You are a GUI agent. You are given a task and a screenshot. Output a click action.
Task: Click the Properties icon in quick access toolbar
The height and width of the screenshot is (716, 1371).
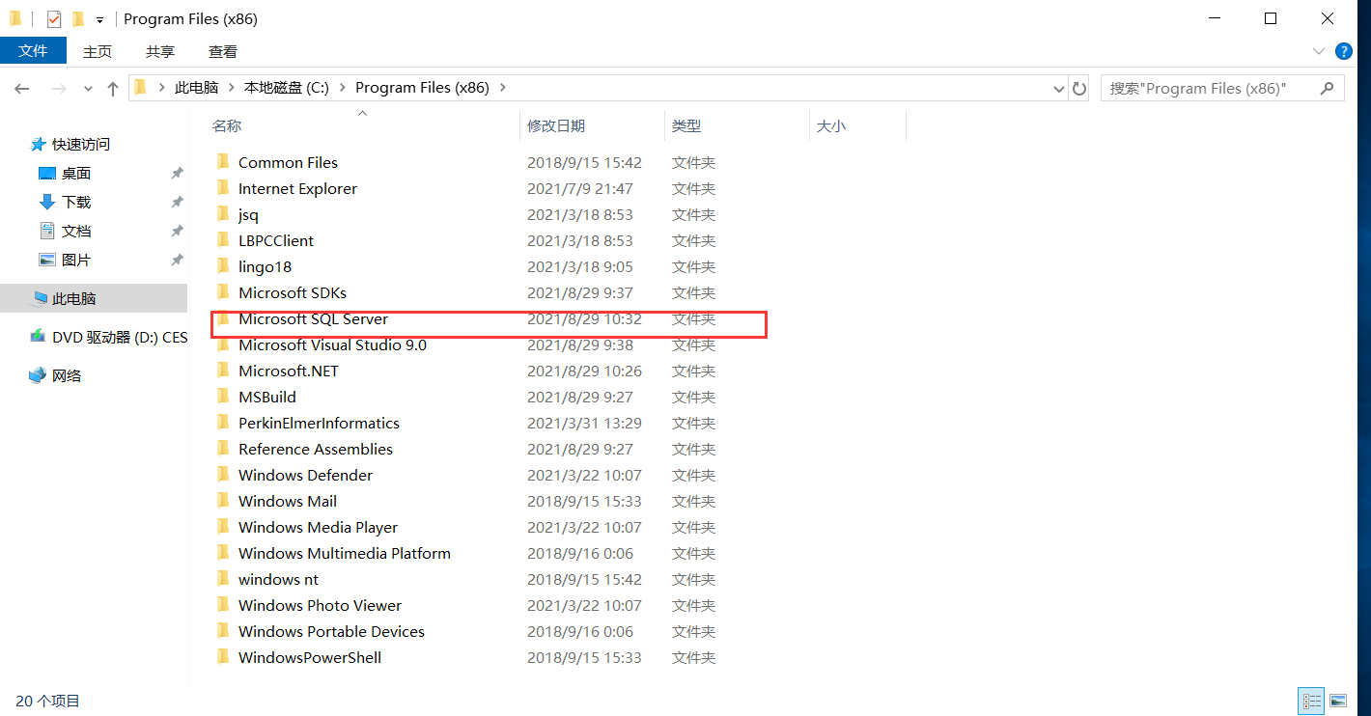[x=54, y=19]
